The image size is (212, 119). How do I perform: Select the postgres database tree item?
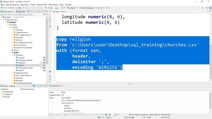(x=13, y=22)
